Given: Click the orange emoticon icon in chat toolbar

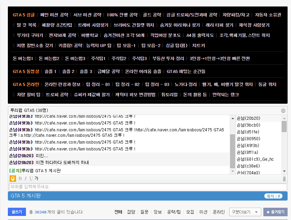Looking at the screenshot, I should pyautogui.click(x=13, y=178).
